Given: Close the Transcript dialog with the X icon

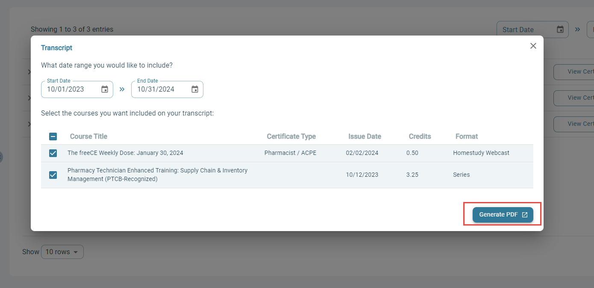Looking at the screenshot, I should point(533,46).
